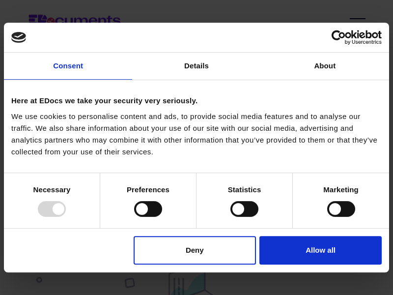
Task: Click the Statistics category label
Action: click(x=244, y=190)
